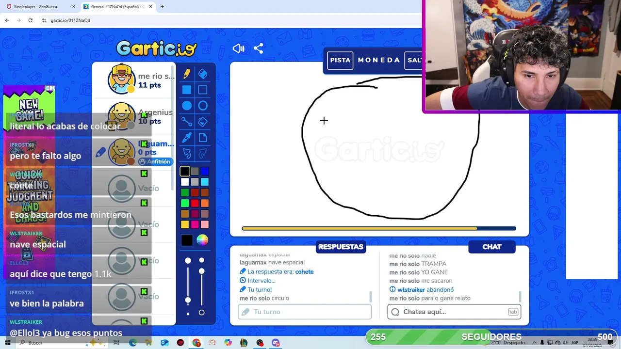This screenshot has width=621, height=349.
Task: Choose the filled circle shape tool
Action: pyautogui.click(x=187, y=106)
